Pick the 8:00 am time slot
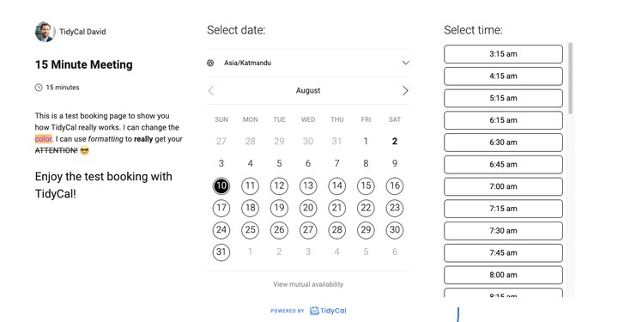This screenshot has height=322, width=618. 503,275
